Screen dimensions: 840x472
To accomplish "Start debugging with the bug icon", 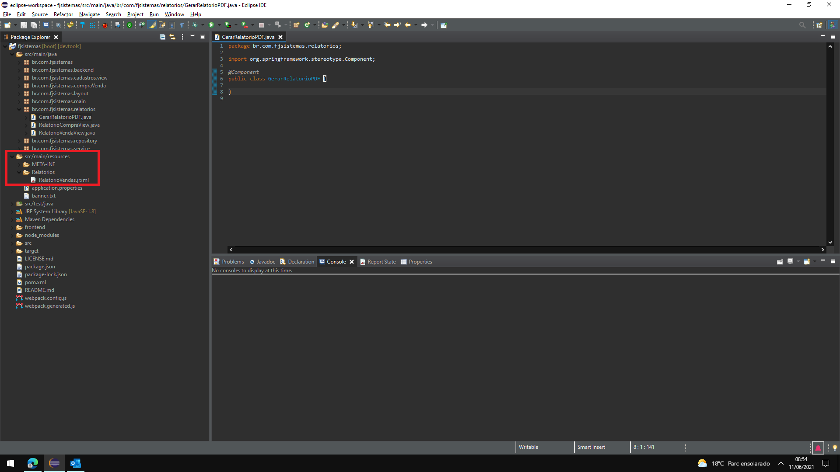I will point(195,25).
